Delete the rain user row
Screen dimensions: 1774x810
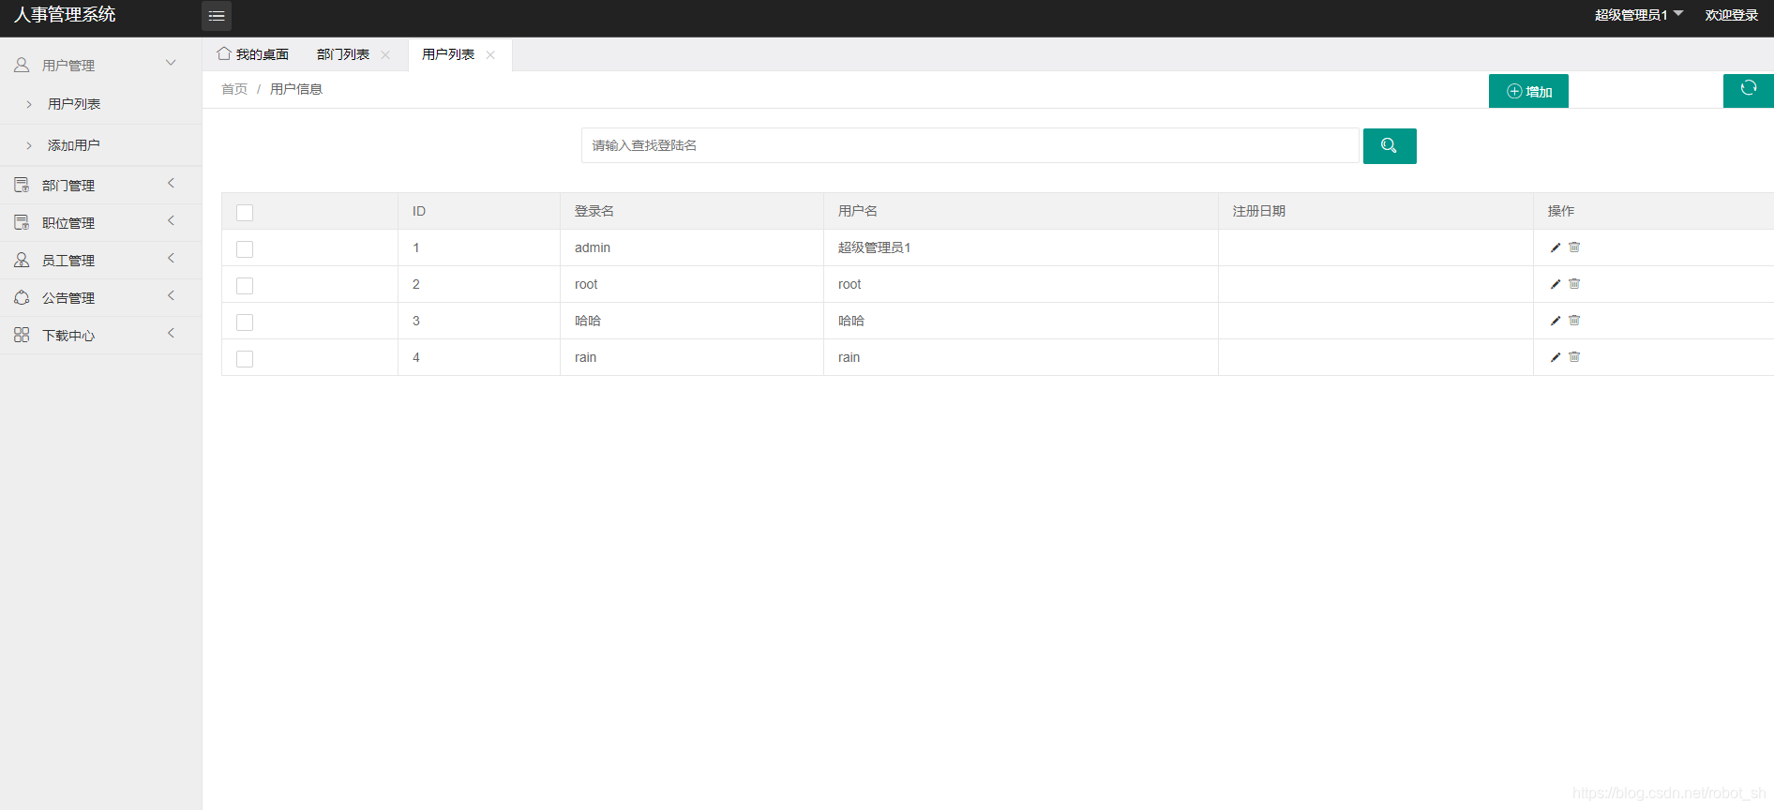(x=1574, y=357)
